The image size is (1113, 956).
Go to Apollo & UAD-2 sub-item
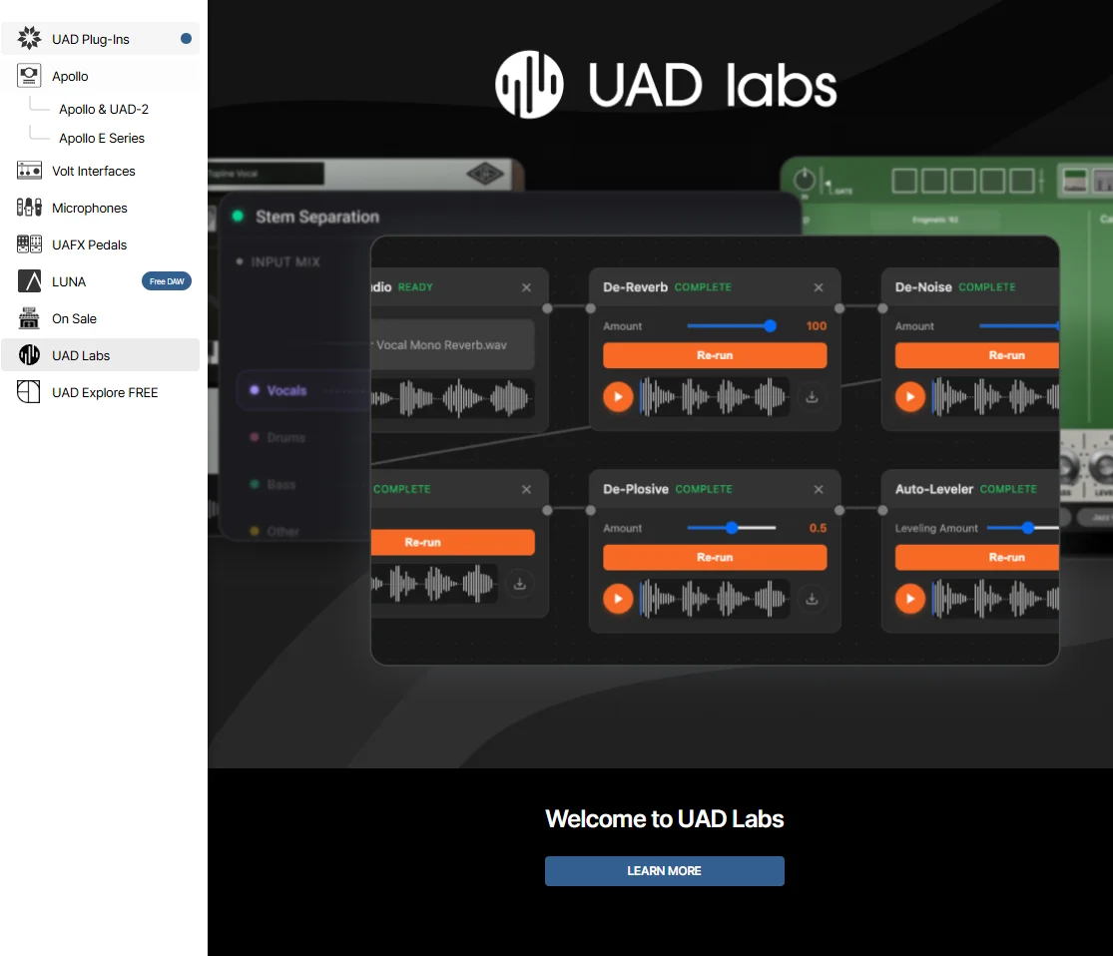tap(104, 110)
